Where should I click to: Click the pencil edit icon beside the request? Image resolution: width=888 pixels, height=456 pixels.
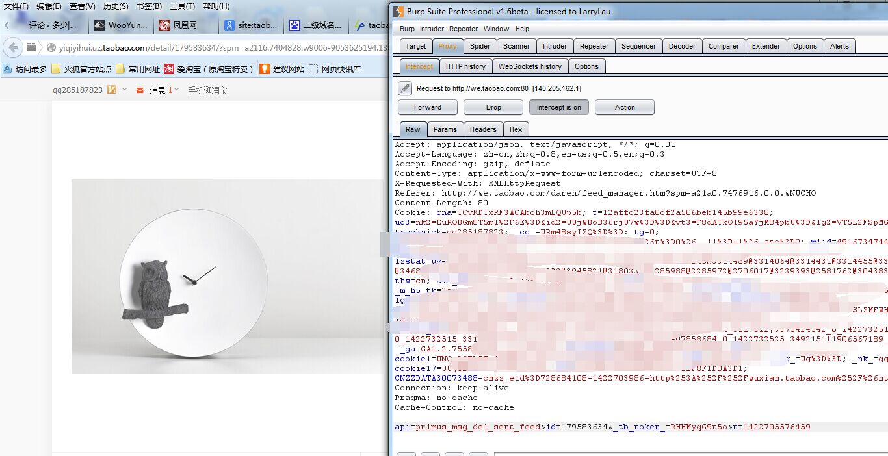point(405,88)
